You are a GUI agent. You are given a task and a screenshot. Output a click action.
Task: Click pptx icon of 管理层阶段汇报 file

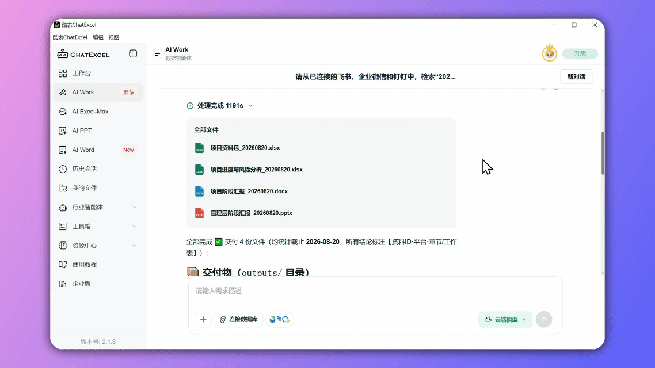click(199, 213)
